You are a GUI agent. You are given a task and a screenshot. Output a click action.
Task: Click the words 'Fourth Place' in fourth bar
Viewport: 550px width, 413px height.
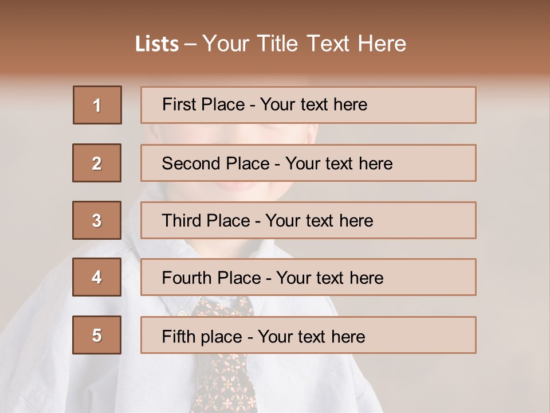(x=211, y=278)
